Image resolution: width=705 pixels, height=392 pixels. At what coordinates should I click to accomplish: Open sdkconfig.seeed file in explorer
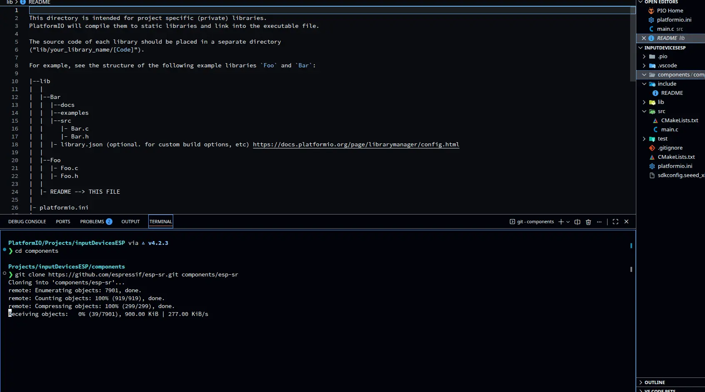click(681, 175)
